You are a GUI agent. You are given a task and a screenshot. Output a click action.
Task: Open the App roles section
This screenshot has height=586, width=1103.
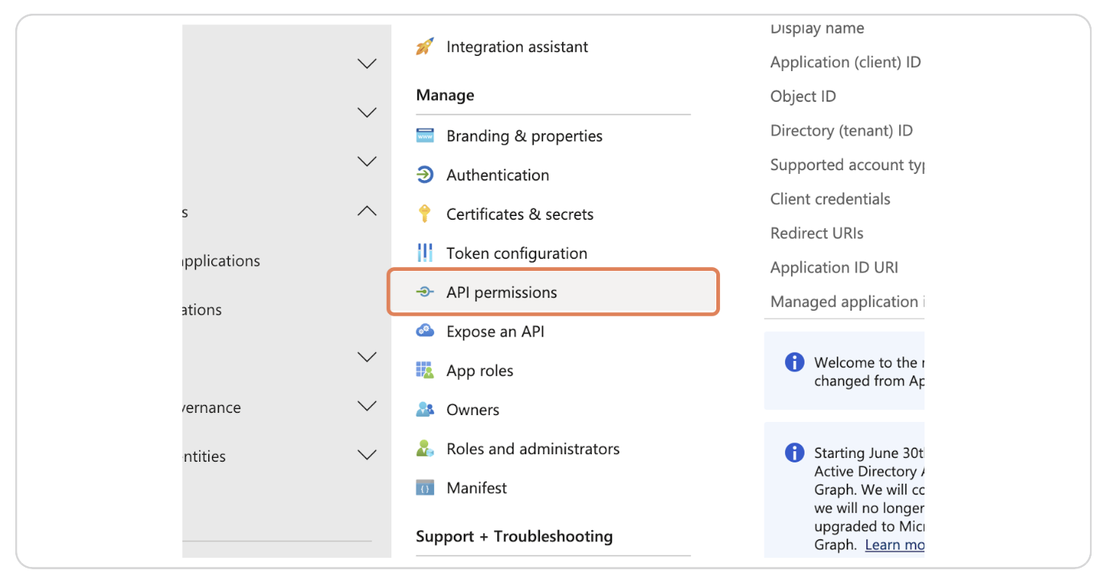[478, 370]
